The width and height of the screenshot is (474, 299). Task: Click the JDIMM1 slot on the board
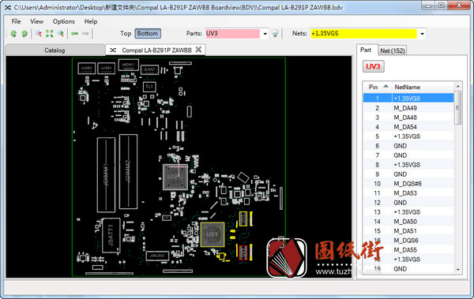pos(106,175)
